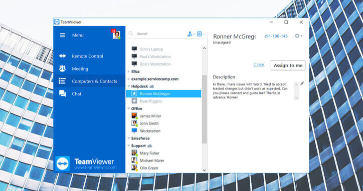Open the settings gear dropdown

(x=298, y=36)
